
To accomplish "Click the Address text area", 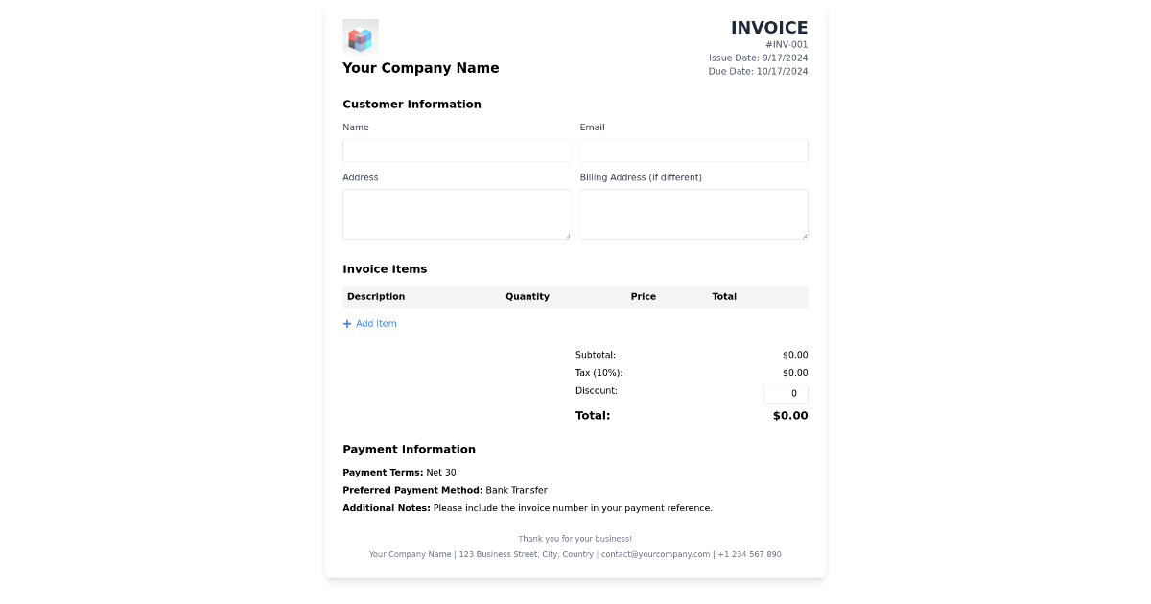I will tap(457, 213).
